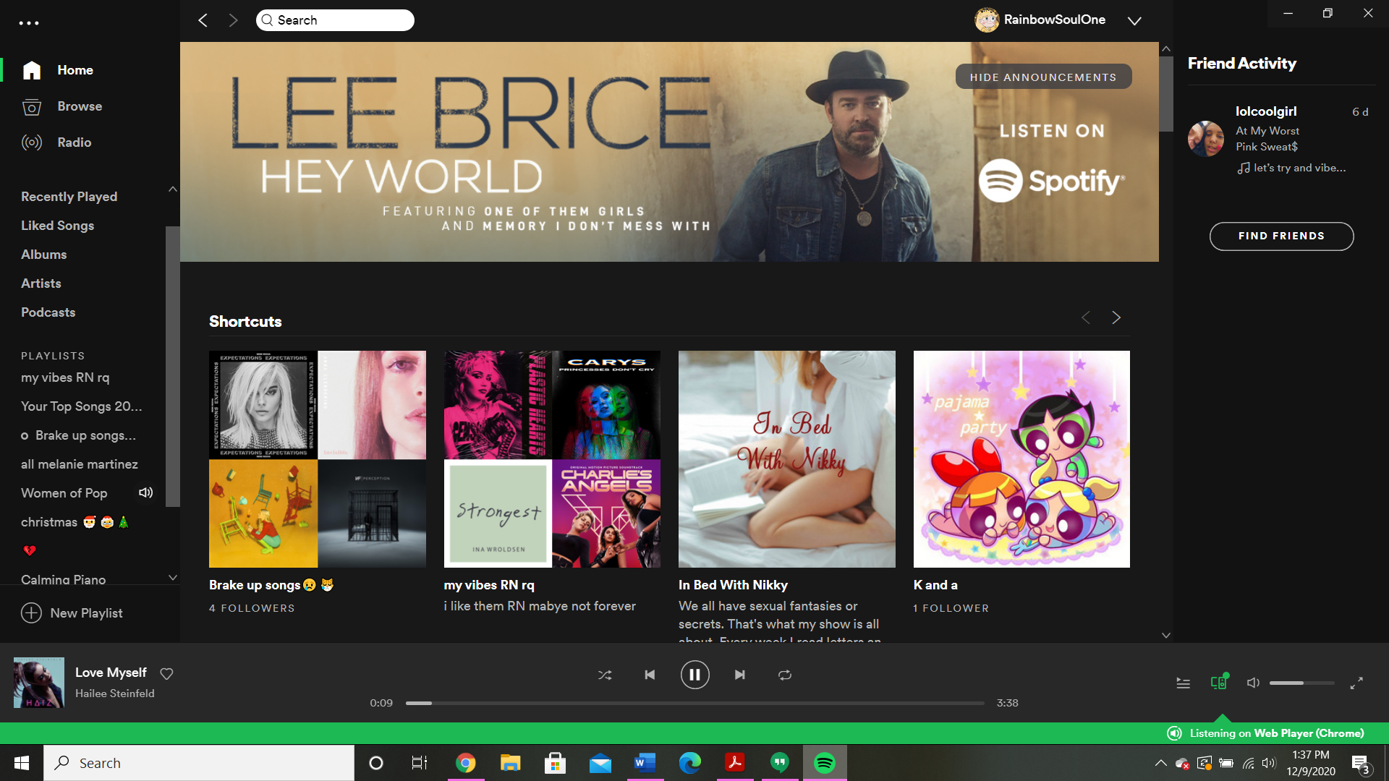The image size is (1389, 781).
Task: Open the play queue
Action: pos(1183,683)
